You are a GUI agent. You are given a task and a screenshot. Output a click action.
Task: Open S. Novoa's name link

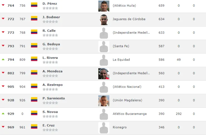(x=50, y=112)
